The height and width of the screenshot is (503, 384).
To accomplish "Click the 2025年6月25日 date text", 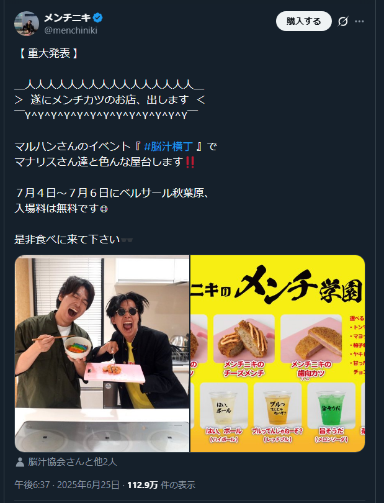I will pyautogui.click(x=88, y=485).
